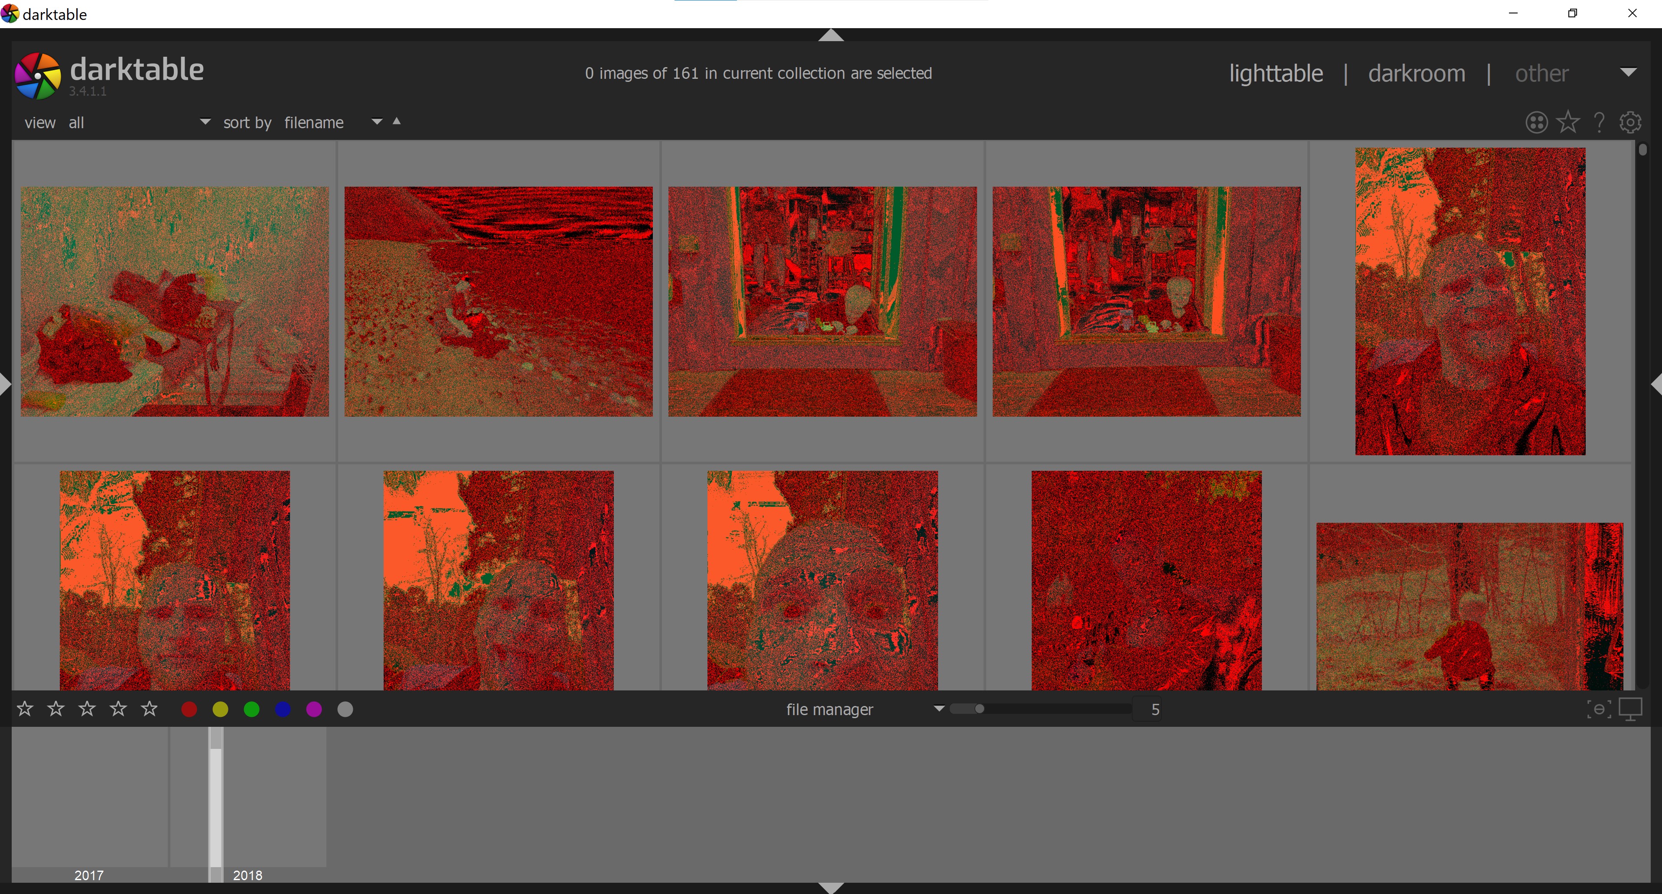
Task: Apply the red color label
Action: point(189,709)
